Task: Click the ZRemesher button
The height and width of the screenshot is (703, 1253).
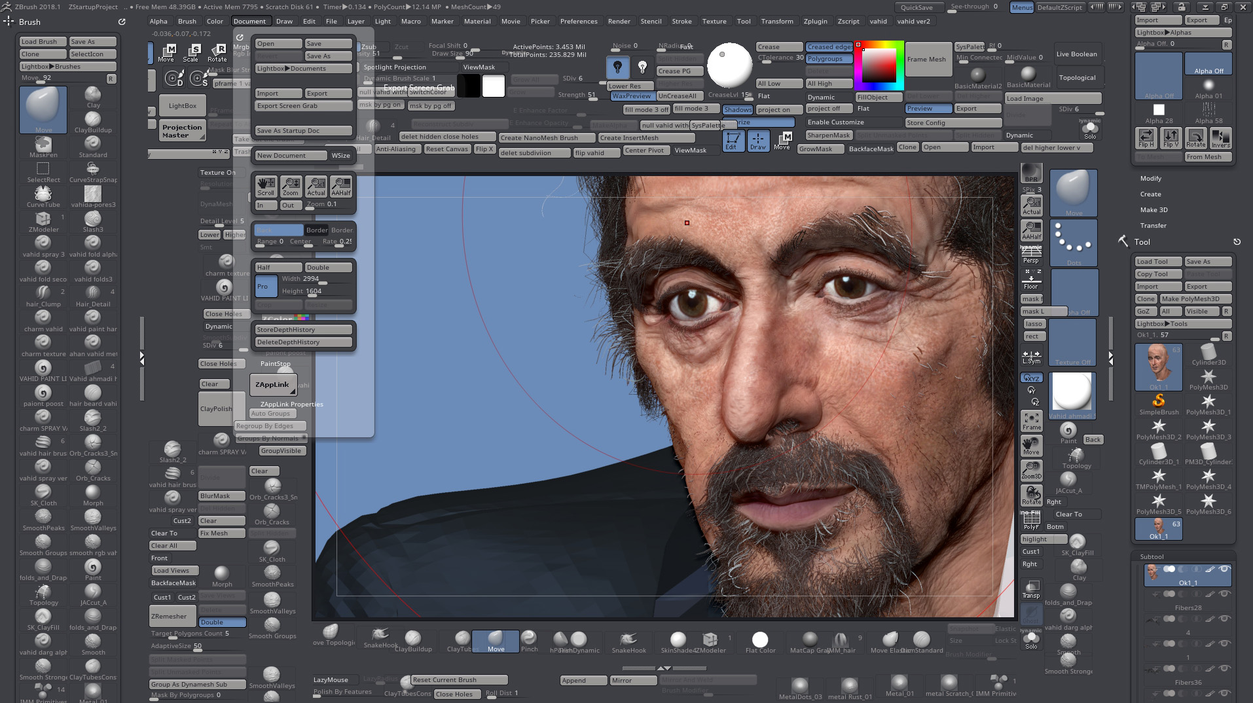Action: (x=173, y=616)
